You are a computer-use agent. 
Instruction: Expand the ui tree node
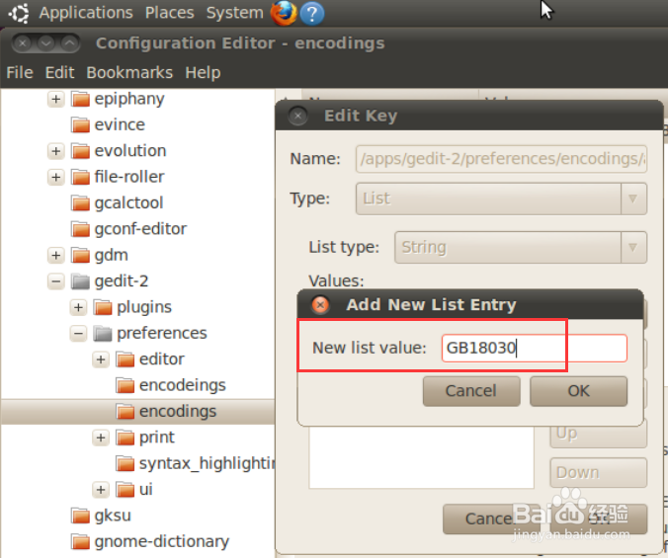pyautogui.click(x=101, y=490)
